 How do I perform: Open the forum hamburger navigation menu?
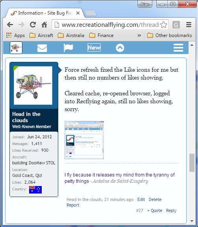pyautogui.click(x=178, y=48)
